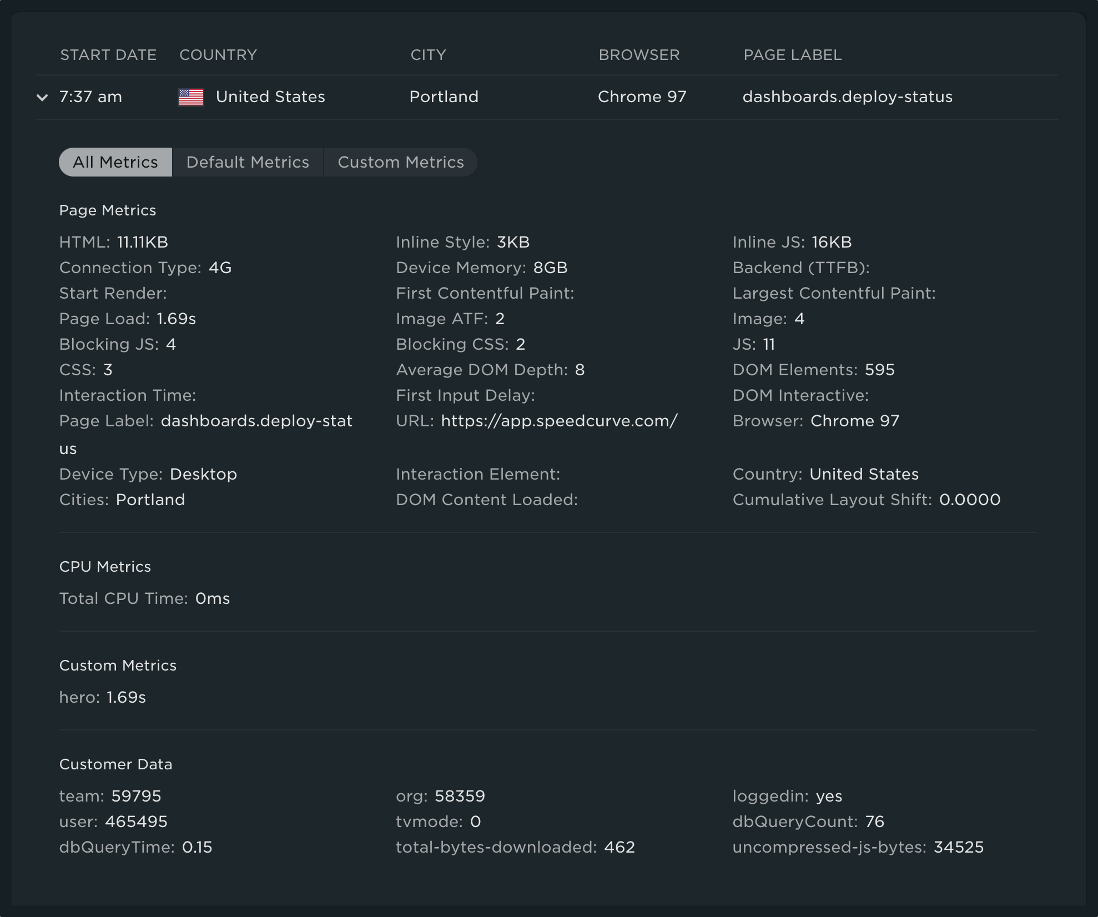Switch to the Custom Metrics tab
The image size is (1098, 917).
401,162
